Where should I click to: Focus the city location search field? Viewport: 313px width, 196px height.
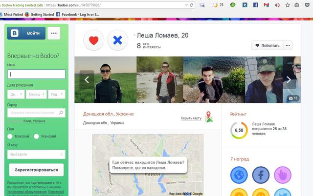coord(36,113)
